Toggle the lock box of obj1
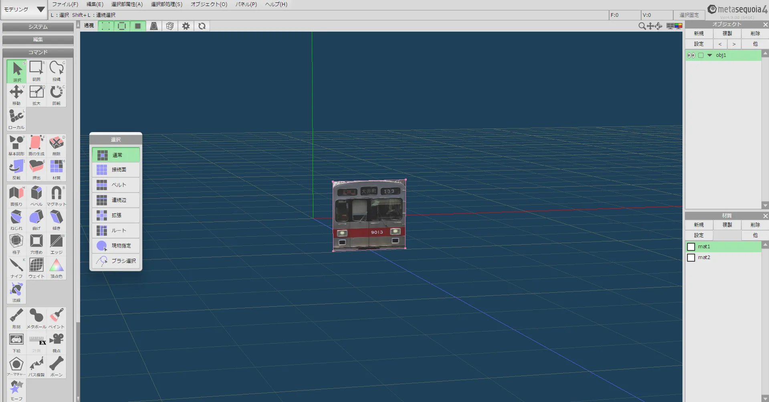 701,55
